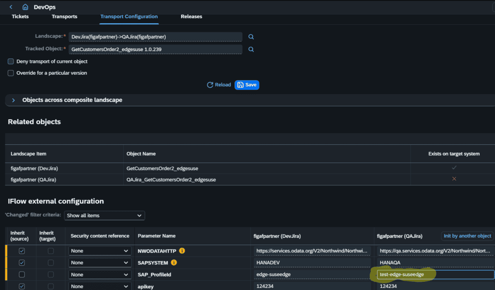The width and height of the screenshot is (495, 290).
Task: Select object name QAJira_GetCustomersOrder2_edgesuse
Action: tap(171, 180)
